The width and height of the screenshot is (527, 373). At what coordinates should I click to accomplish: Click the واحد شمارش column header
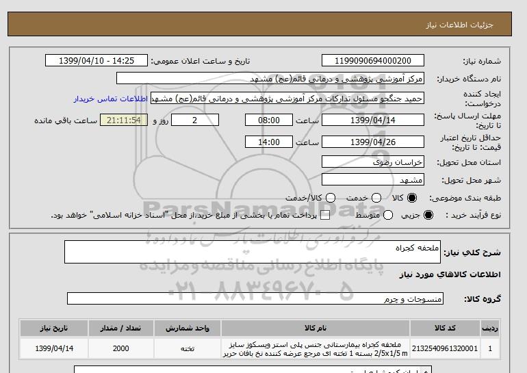pyautogui.click(x=188, y=328)
